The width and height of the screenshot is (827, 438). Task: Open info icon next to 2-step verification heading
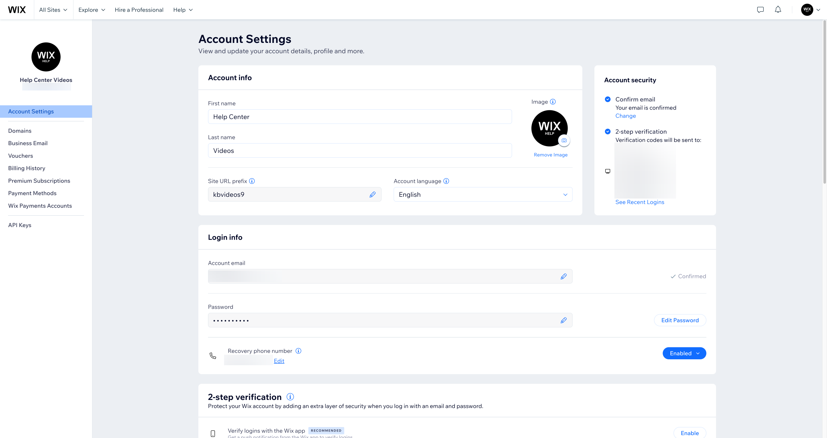pos(290,397)
